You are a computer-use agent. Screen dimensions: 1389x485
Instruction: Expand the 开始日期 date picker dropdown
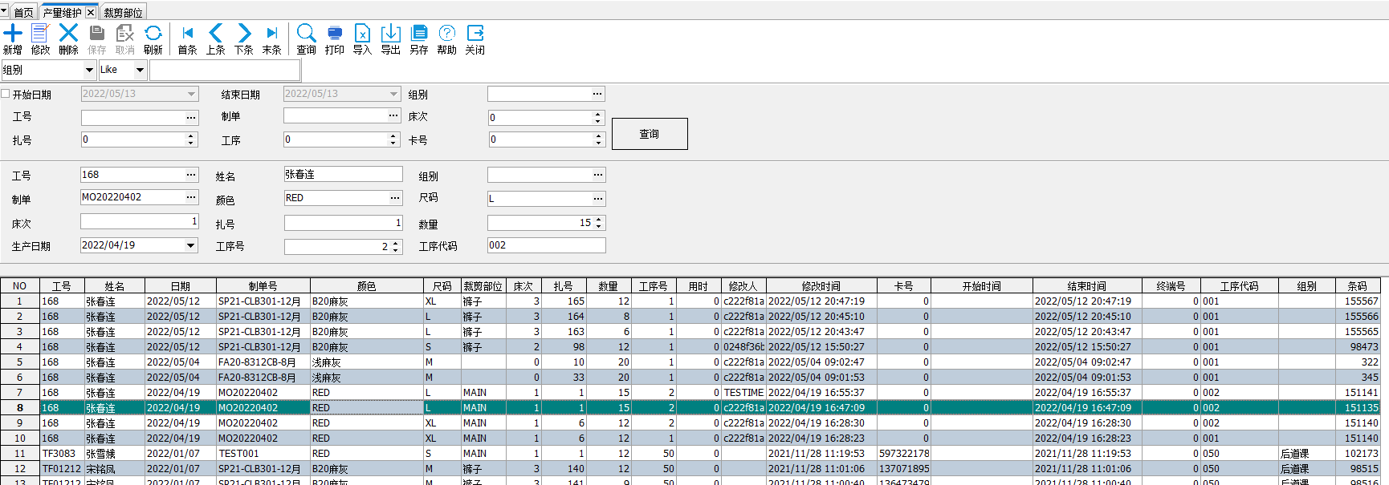(191, 94)
